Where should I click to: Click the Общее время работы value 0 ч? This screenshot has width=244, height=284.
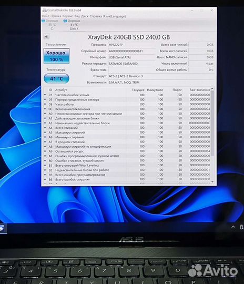tap(201, 70)
